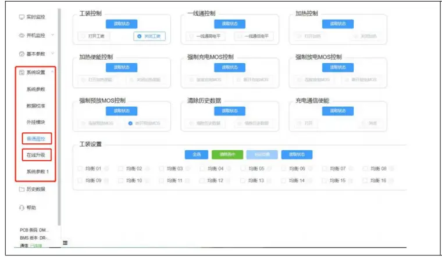442x257 pixels.
Task: Open the 外挂模块 submenu item
Action: 35,122
